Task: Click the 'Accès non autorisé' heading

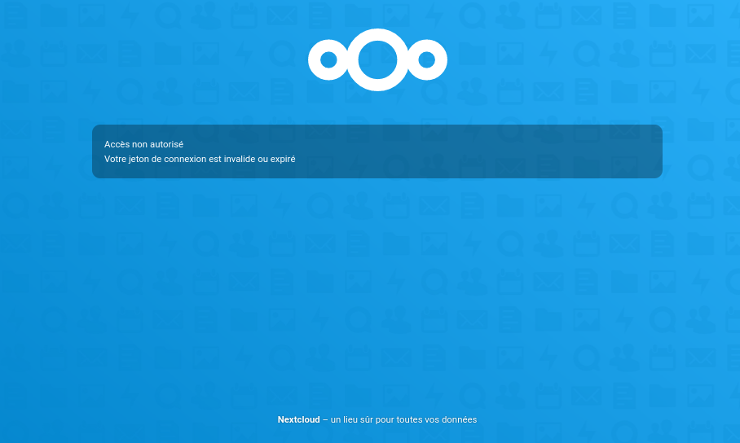Action: point(143,144)
